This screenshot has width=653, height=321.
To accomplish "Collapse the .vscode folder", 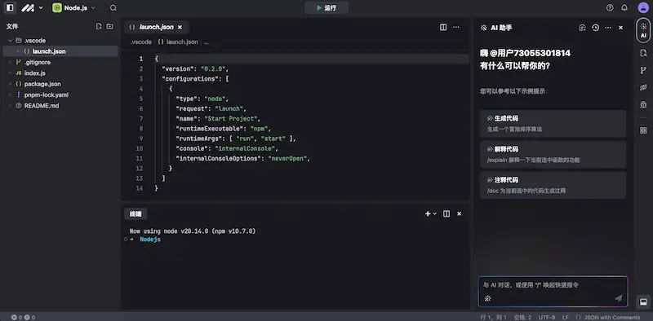I will click(x=11, y=41).
